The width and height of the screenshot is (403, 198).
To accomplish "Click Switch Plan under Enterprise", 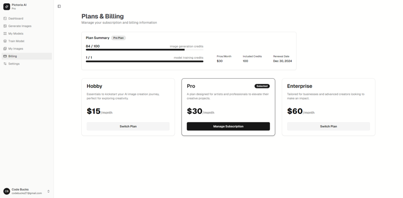I will click(328, 126).
